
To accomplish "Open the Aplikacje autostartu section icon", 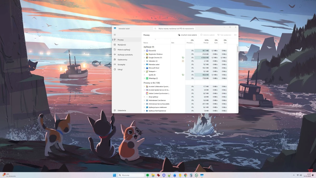I will (x=115, y=55).
